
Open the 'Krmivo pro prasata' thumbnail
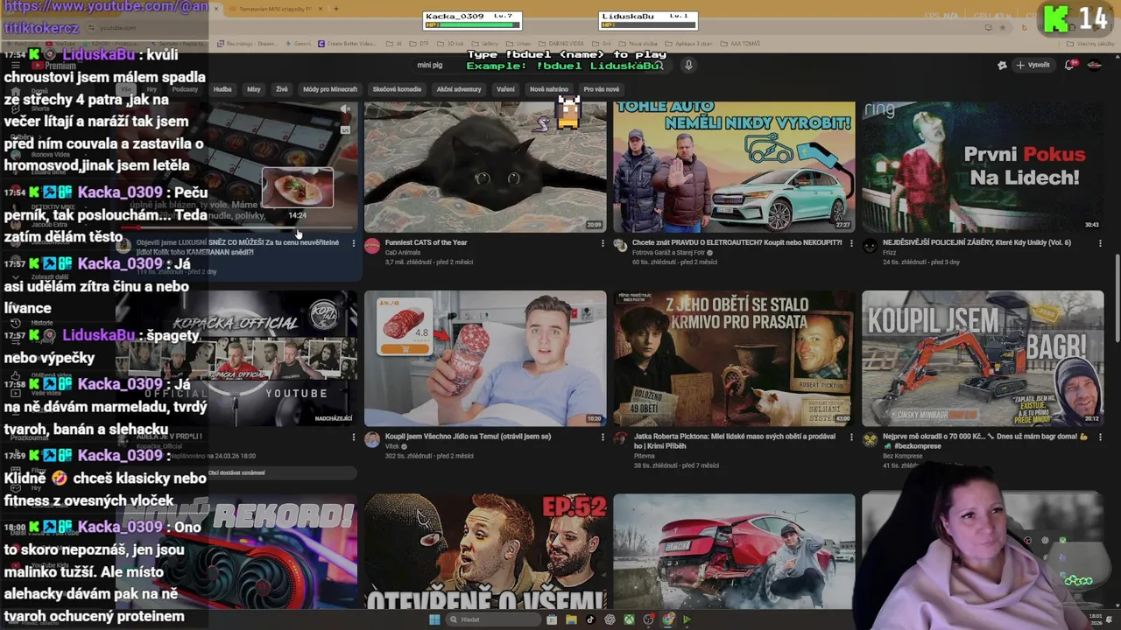[734, 359]
